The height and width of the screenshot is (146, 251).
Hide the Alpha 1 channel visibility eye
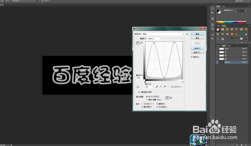tap(217, 62)
